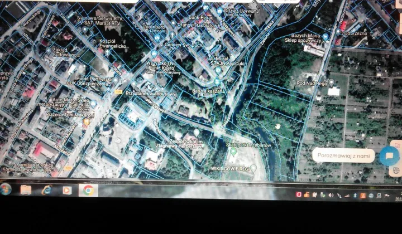The width and height of the screenshot is (402, 234).
Task: Select the nadbrzeżna map pin
Action: (338, 32)
